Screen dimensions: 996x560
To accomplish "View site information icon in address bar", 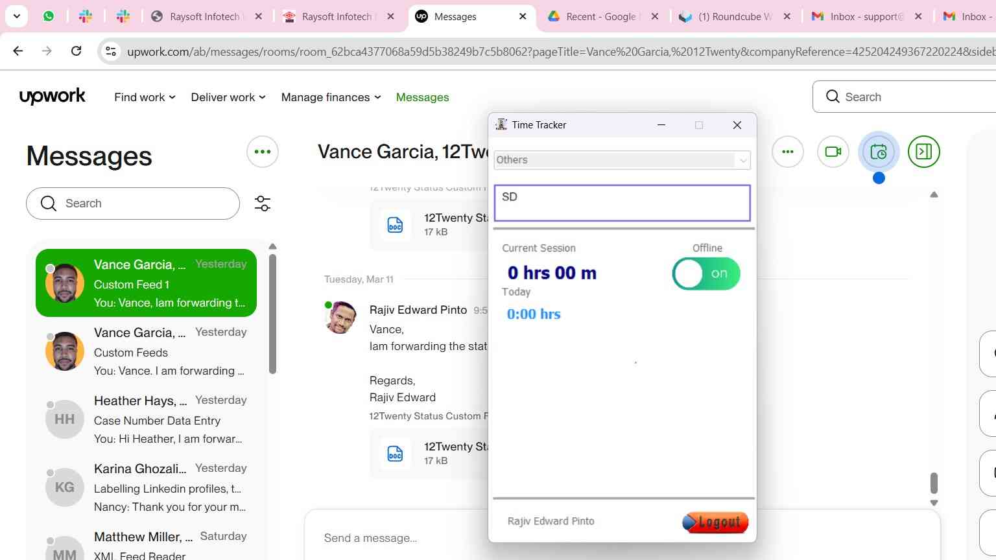I will click(x=111, y=51).
